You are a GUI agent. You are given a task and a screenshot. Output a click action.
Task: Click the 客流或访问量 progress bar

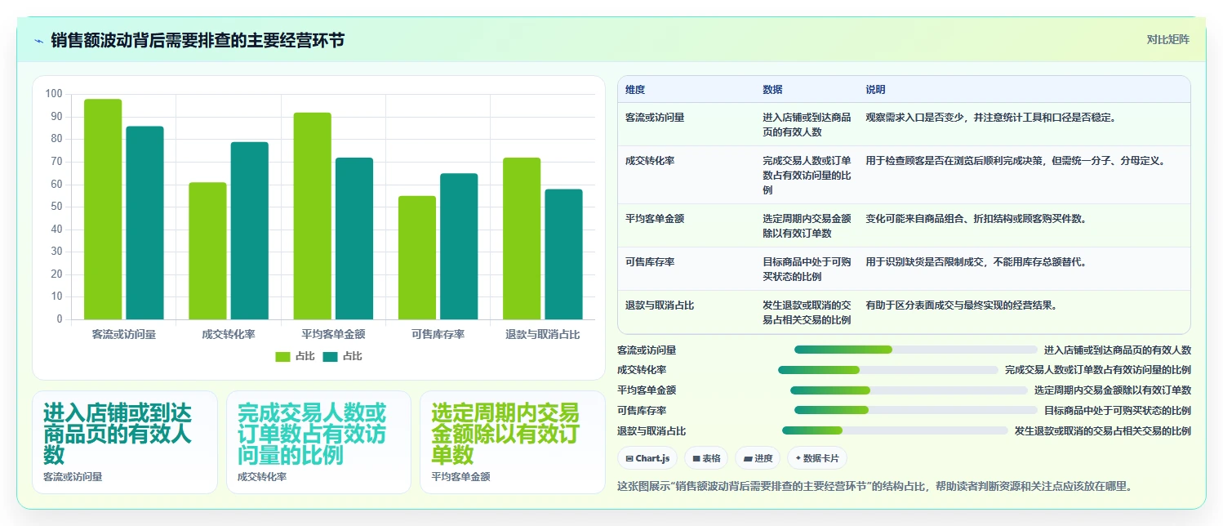point(915,350)
